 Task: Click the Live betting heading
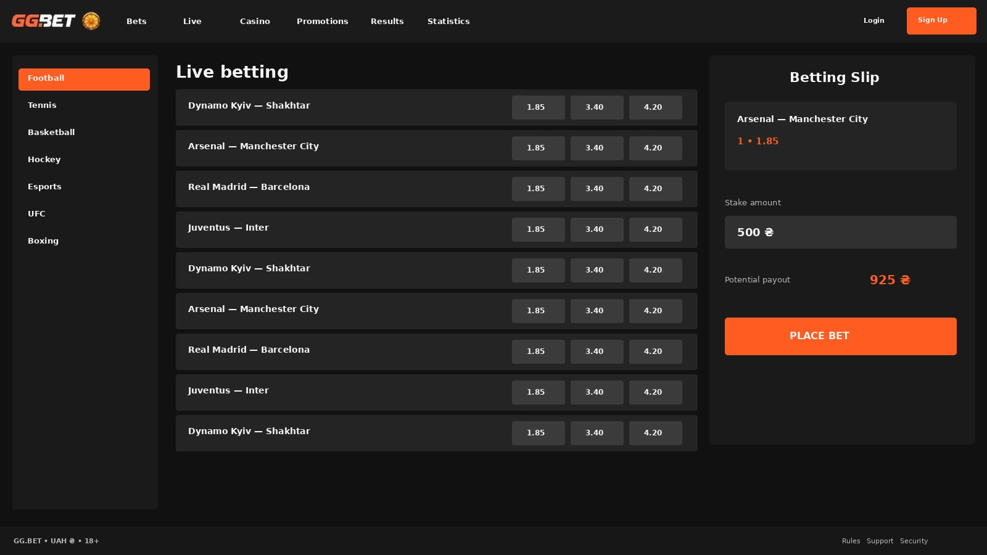(x=232, y=72)
